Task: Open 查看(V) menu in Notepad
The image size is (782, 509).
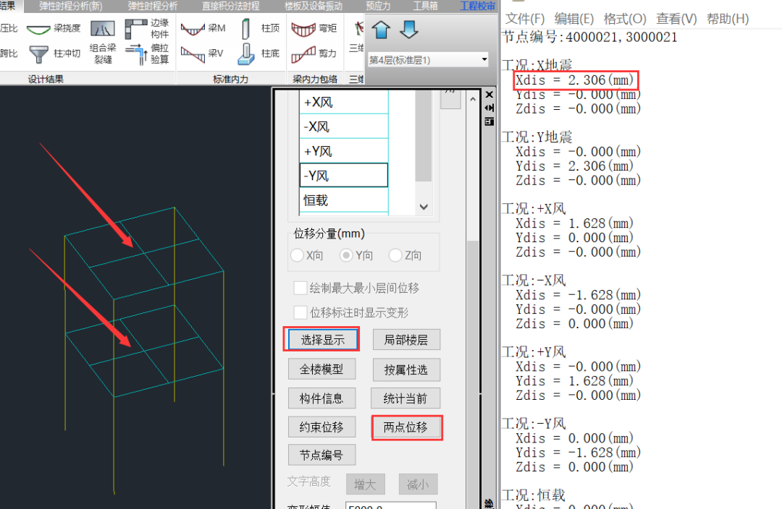Action: point(676,19)
